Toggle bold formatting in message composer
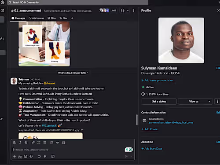The width and height of the screenshot is (220, 165). [x=15, y=143]
